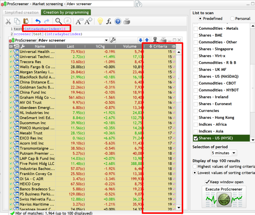Open the BlackRock Build A... result

(37, 77)
